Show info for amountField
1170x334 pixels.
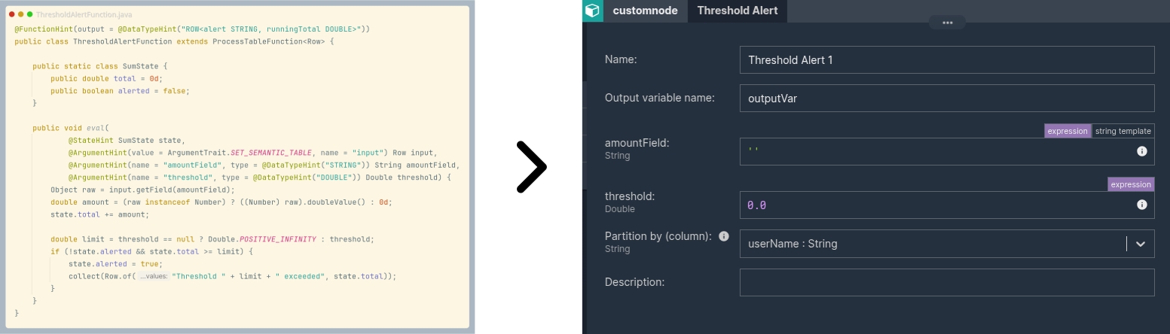(1141, 151)
